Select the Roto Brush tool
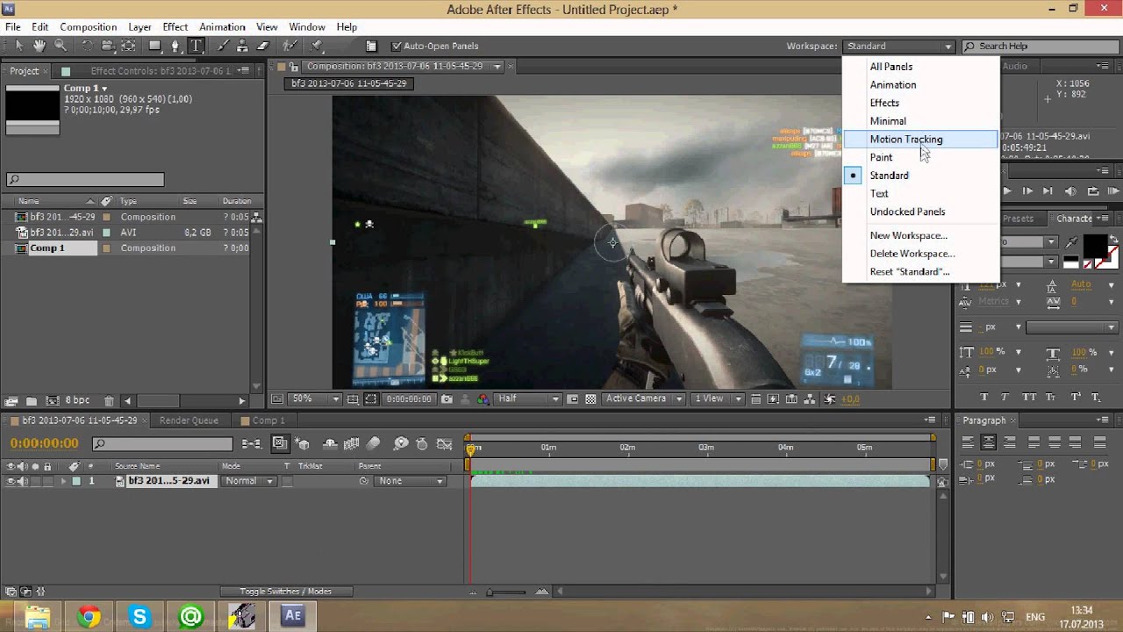Viewport: 1123px width, 632px height. coord(290,46)
